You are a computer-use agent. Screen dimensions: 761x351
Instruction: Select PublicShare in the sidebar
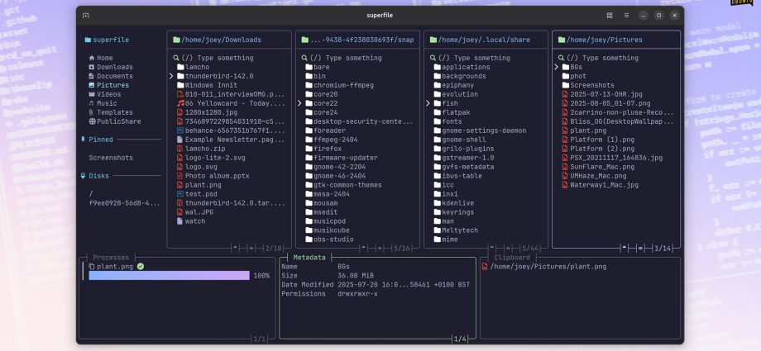114,121
